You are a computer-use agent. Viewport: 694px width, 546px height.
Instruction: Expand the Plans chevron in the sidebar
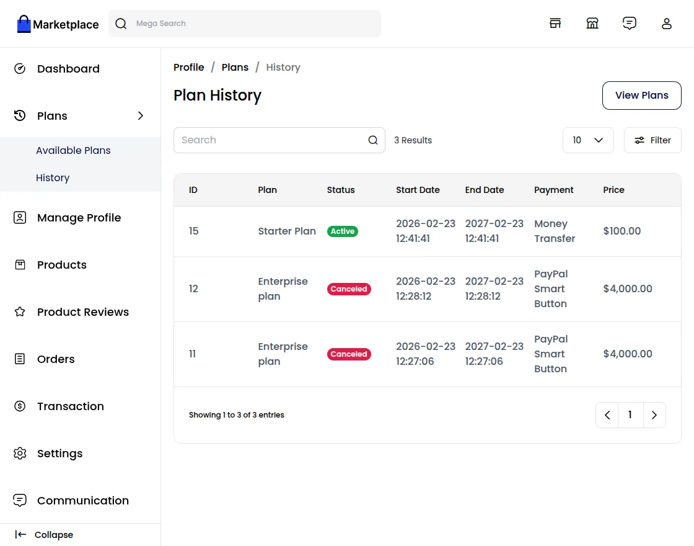(141, 115)
